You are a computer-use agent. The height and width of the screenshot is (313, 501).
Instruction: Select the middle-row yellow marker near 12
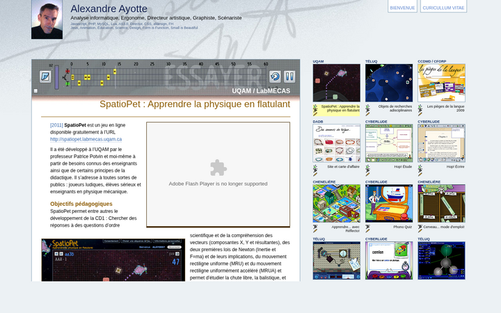(109, 77)
